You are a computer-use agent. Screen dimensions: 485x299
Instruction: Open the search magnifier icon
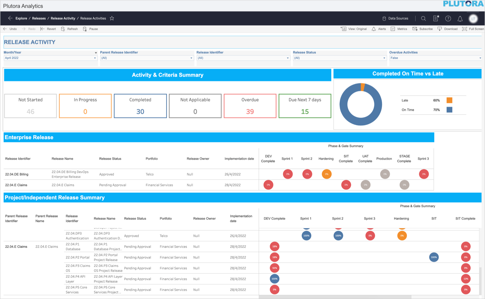423,19
